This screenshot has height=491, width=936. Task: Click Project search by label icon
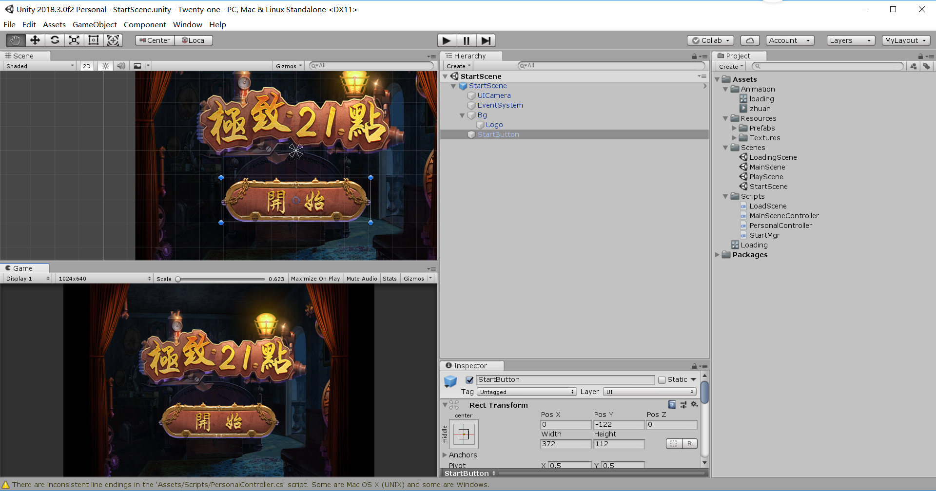[x=926, y=66]
